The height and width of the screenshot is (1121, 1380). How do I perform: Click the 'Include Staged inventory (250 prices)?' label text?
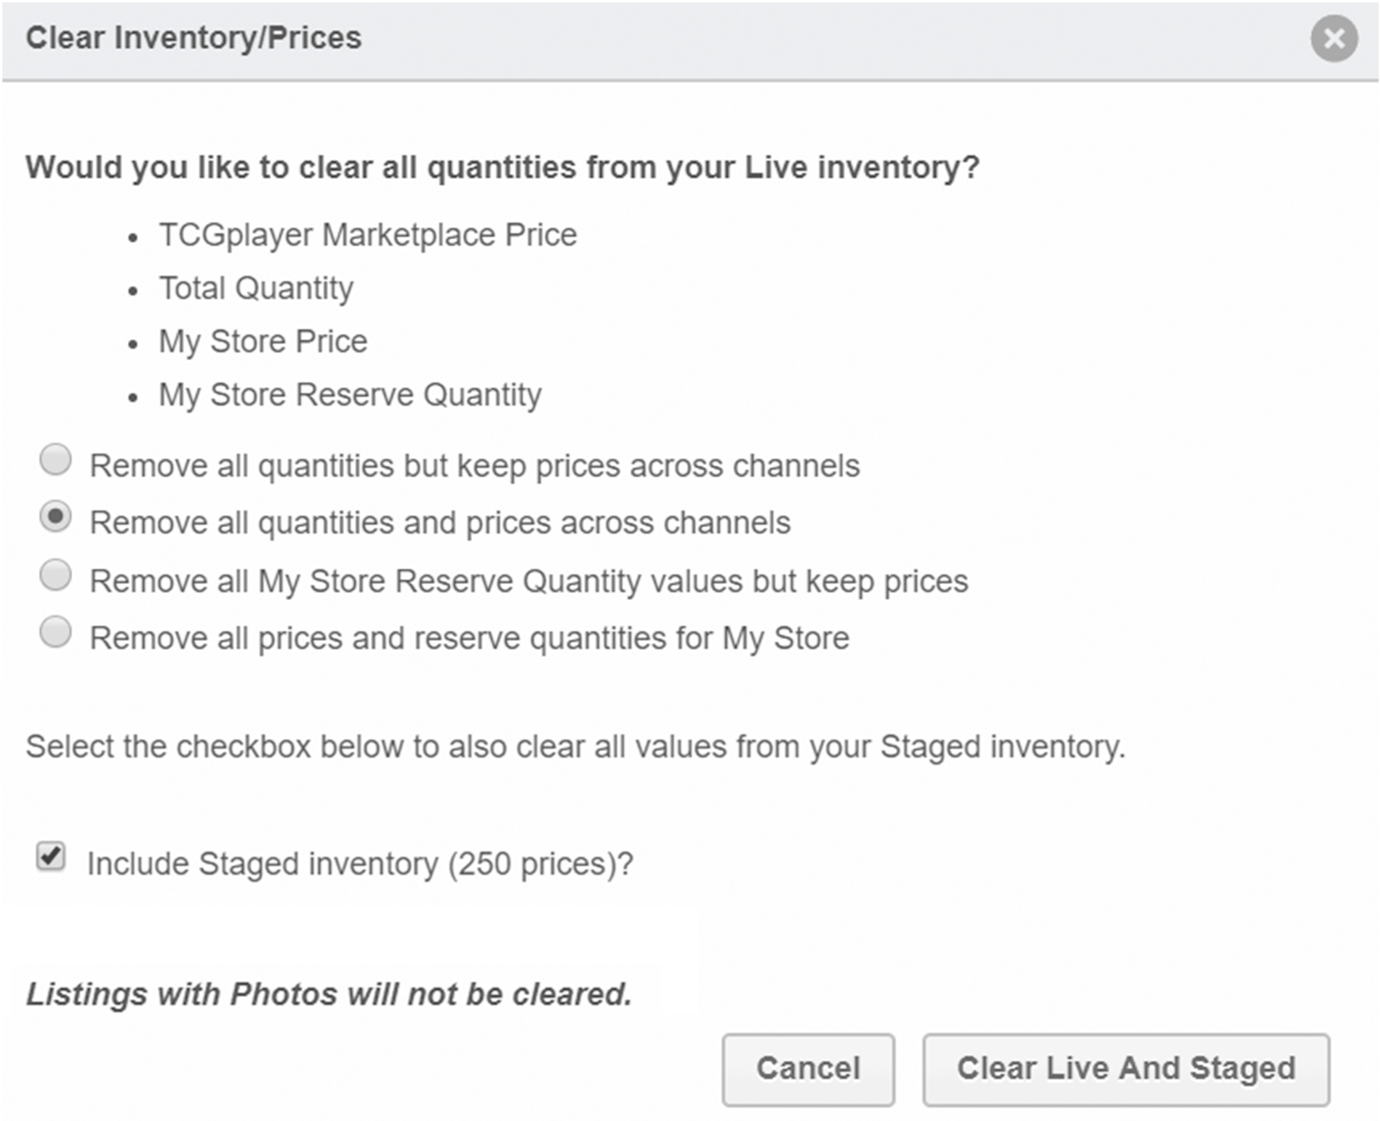point(361,864)
